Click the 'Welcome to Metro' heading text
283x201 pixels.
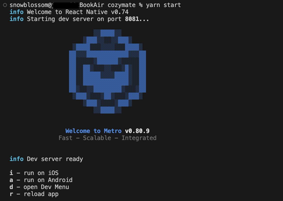[93, 131]
